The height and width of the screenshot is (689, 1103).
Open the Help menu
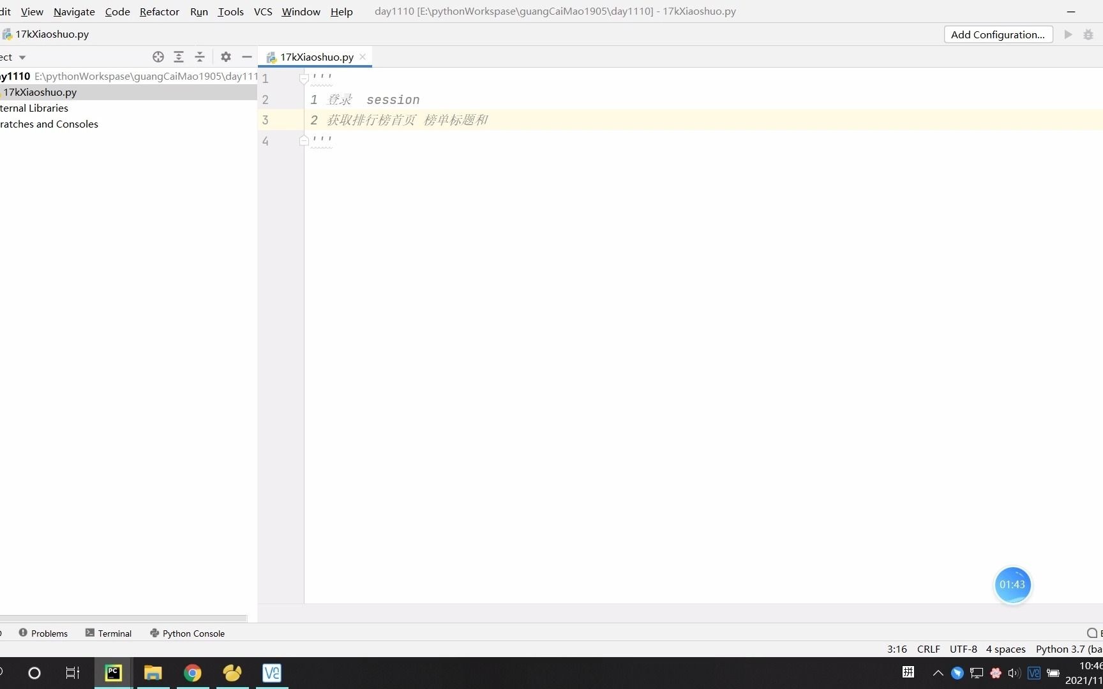pyautogui.click(x=341, y=11)
